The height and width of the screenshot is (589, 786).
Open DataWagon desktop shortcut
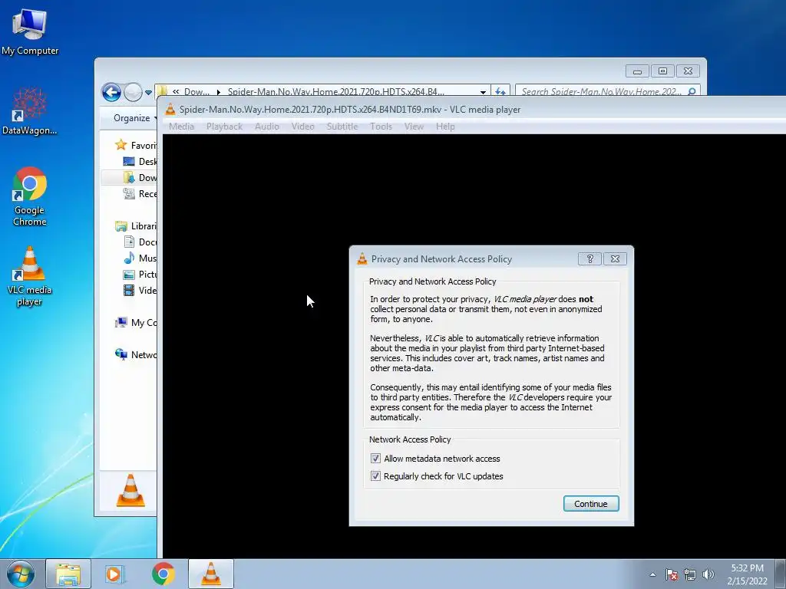[30, 111]
